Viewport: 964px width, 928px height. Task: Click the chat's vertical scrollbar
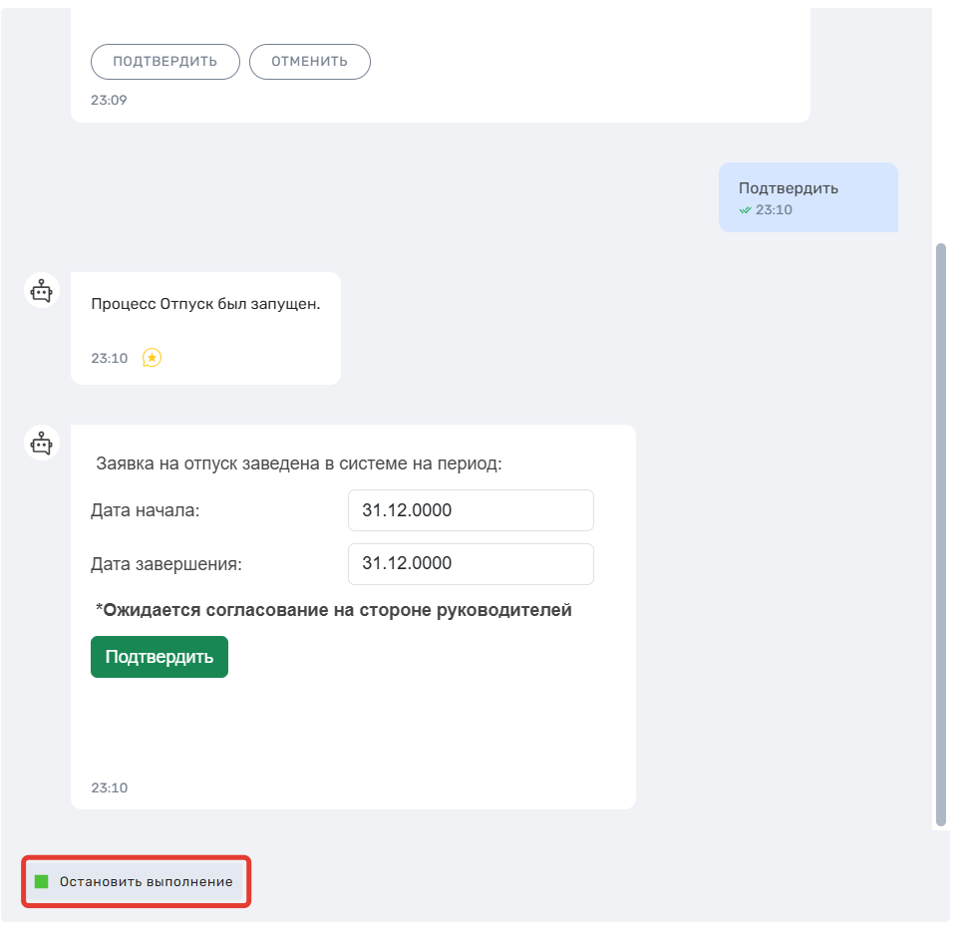(x=941, y=534)
